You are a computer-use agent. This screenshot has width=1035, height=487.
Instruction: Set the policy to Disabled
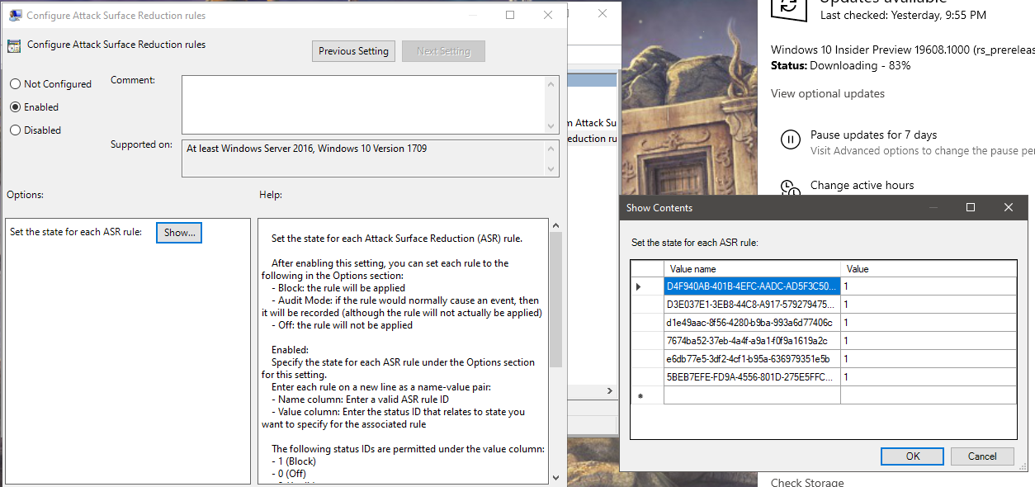tap(16, 130)
